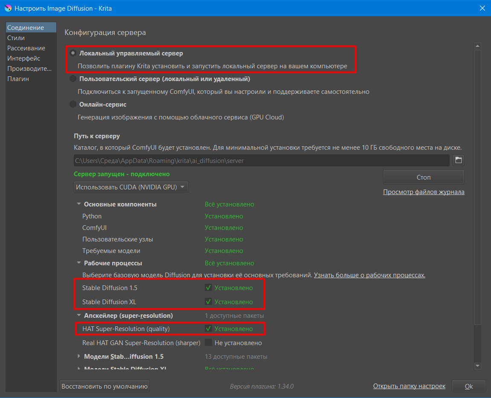This screenshot has width=491, height=398.
Task: Select the Локальный управляемый сервер radio button
Action: 73,53
